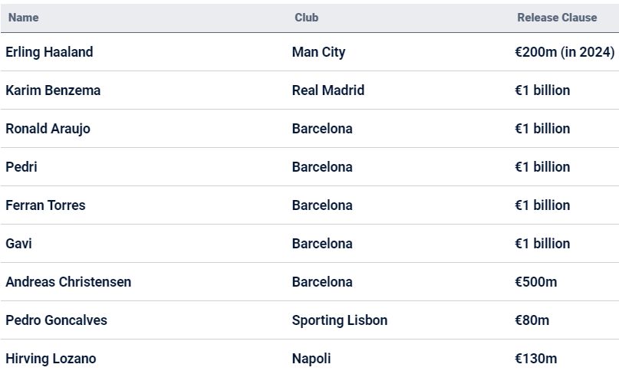Viewport: 619px width, 374px height.
Task: Click the Barcelona cell beside Ferran Torres
Action: (322, 205)
